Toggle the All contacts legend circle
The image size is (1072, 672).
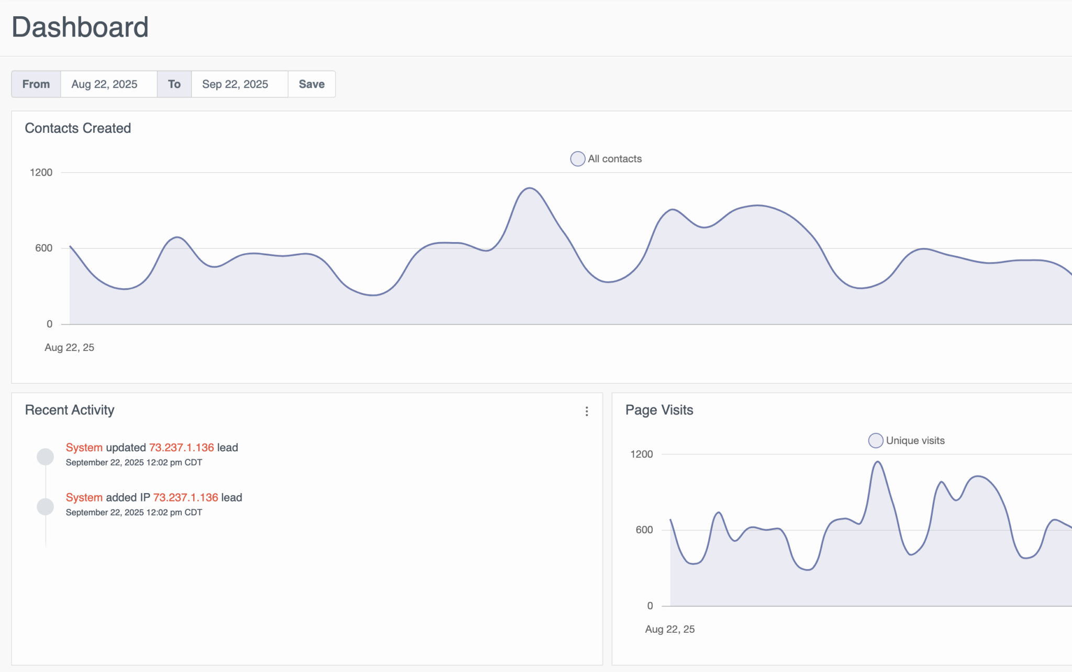pyautogui.click(x=577, y=159)
